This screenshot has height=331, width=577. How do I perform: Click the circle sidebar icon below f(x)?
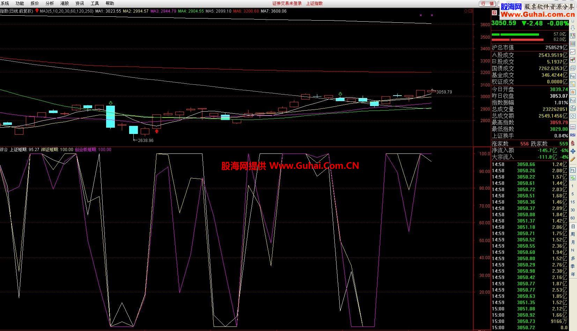coord(573,116)
